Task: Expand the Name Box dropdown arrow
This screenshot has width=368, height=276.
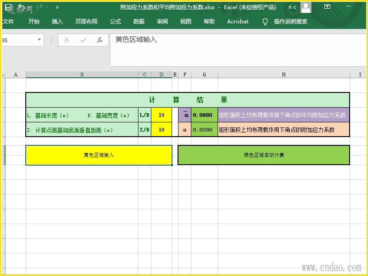Action: tap(39, 40)
